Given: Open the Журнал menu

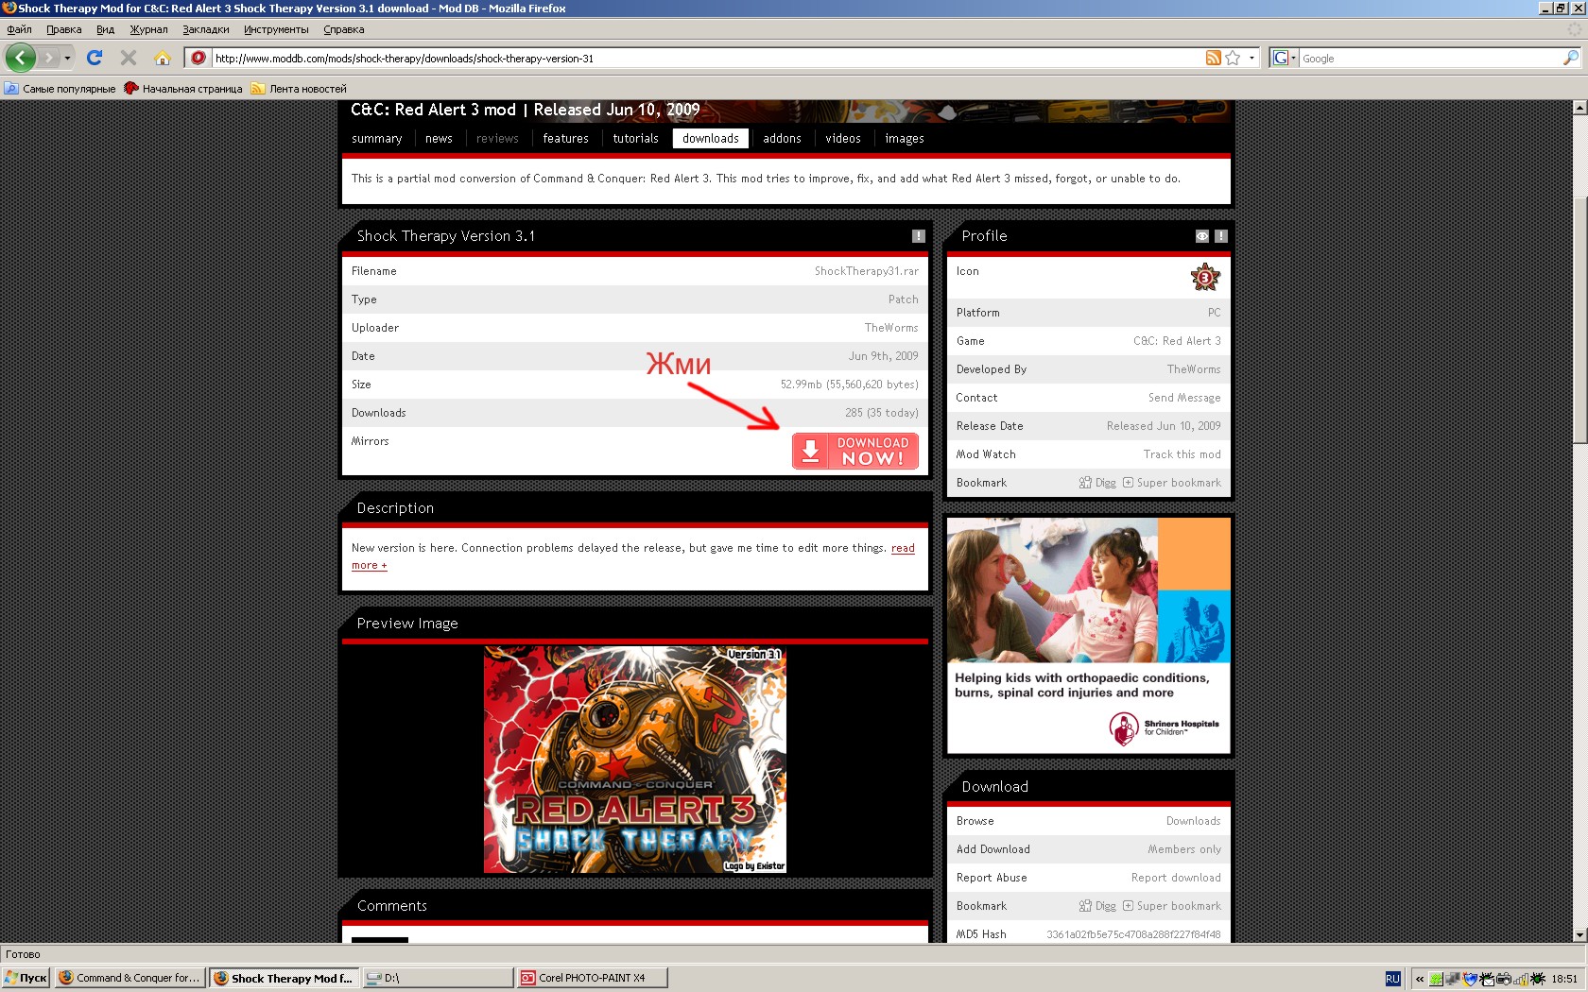Looking at the screenshot, I should coord(148,29).
